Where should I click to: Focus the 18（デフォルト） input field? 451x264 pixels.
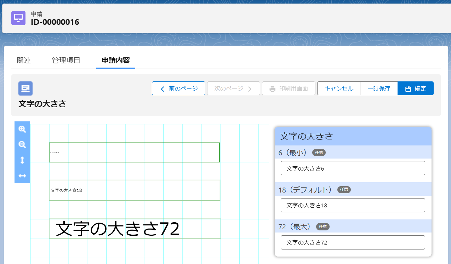tap(353, 205)
